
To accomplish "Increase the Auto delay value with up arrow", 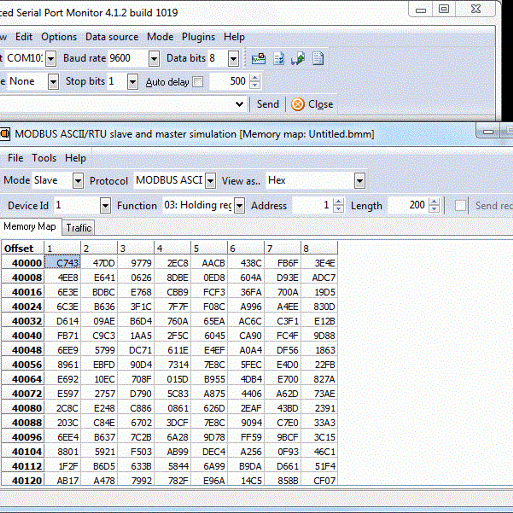I will [x=255, y=78].
